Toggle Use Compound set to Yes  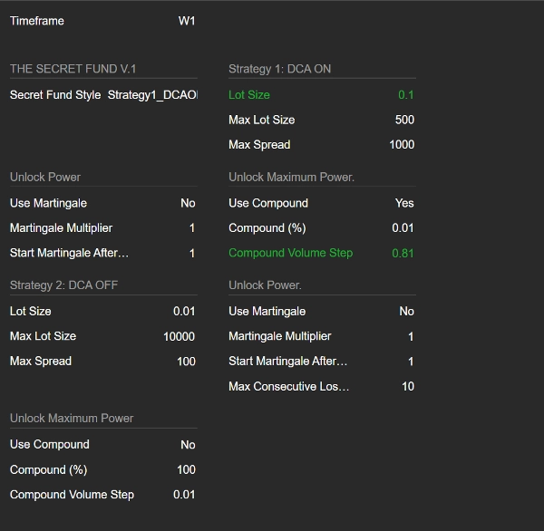[x=403, y=203]
